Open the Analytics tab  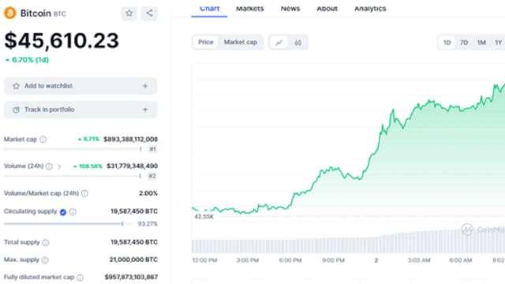[370, 9]
